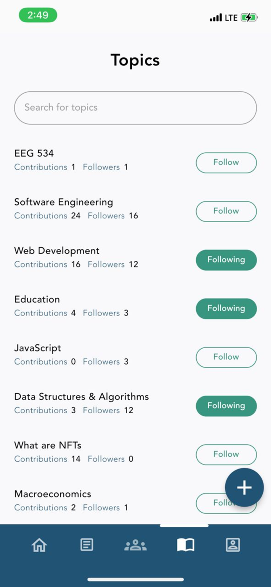Select the book icon for topics
The width and height of the screenshot is (271, 587).
click(185, 544)
